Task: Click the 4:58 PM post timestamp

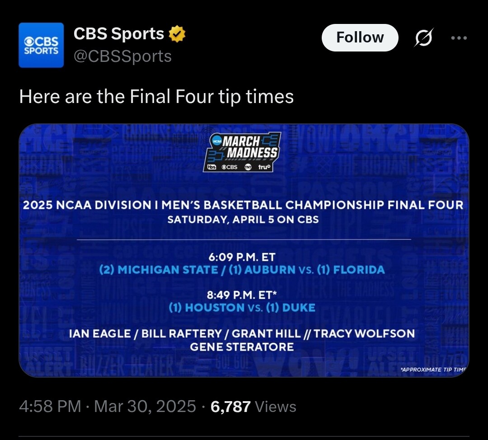Action: pyautogui.click(x=50, y=407)
